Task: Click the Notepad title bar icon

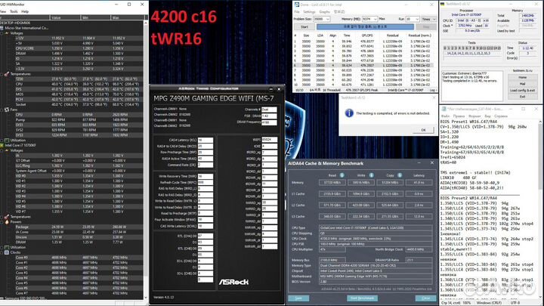Action: 444,109
